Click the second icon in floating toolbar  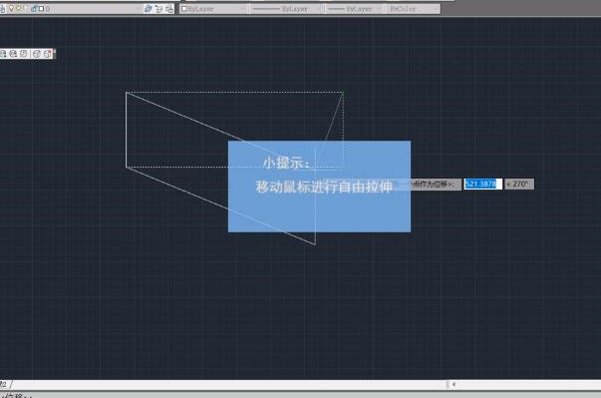pyautogui.click(x=13, y=54)
